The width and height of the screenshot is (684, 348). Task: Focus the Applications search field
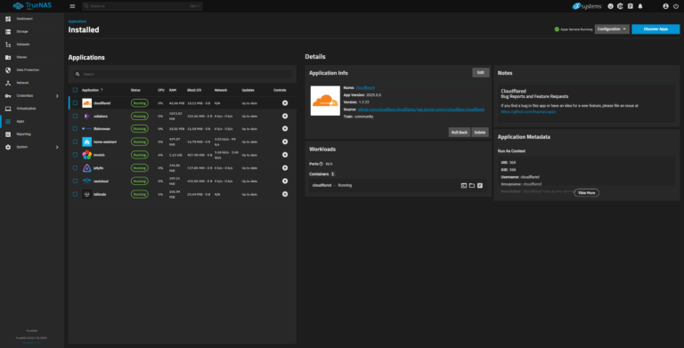pyautogui.click(x=183, y=74)
